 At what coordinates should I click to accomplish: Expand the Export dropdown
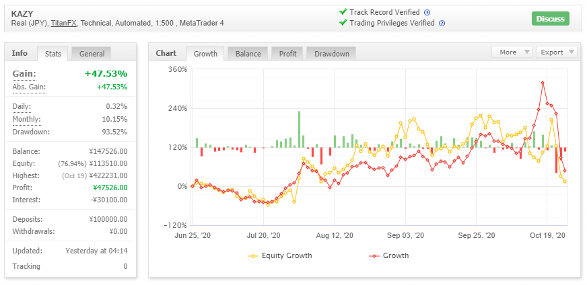(x=556, y=52)
